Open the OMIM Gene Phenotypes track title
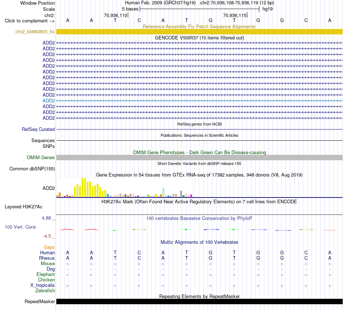Screen dimensions: 343x310 [199, 153]
